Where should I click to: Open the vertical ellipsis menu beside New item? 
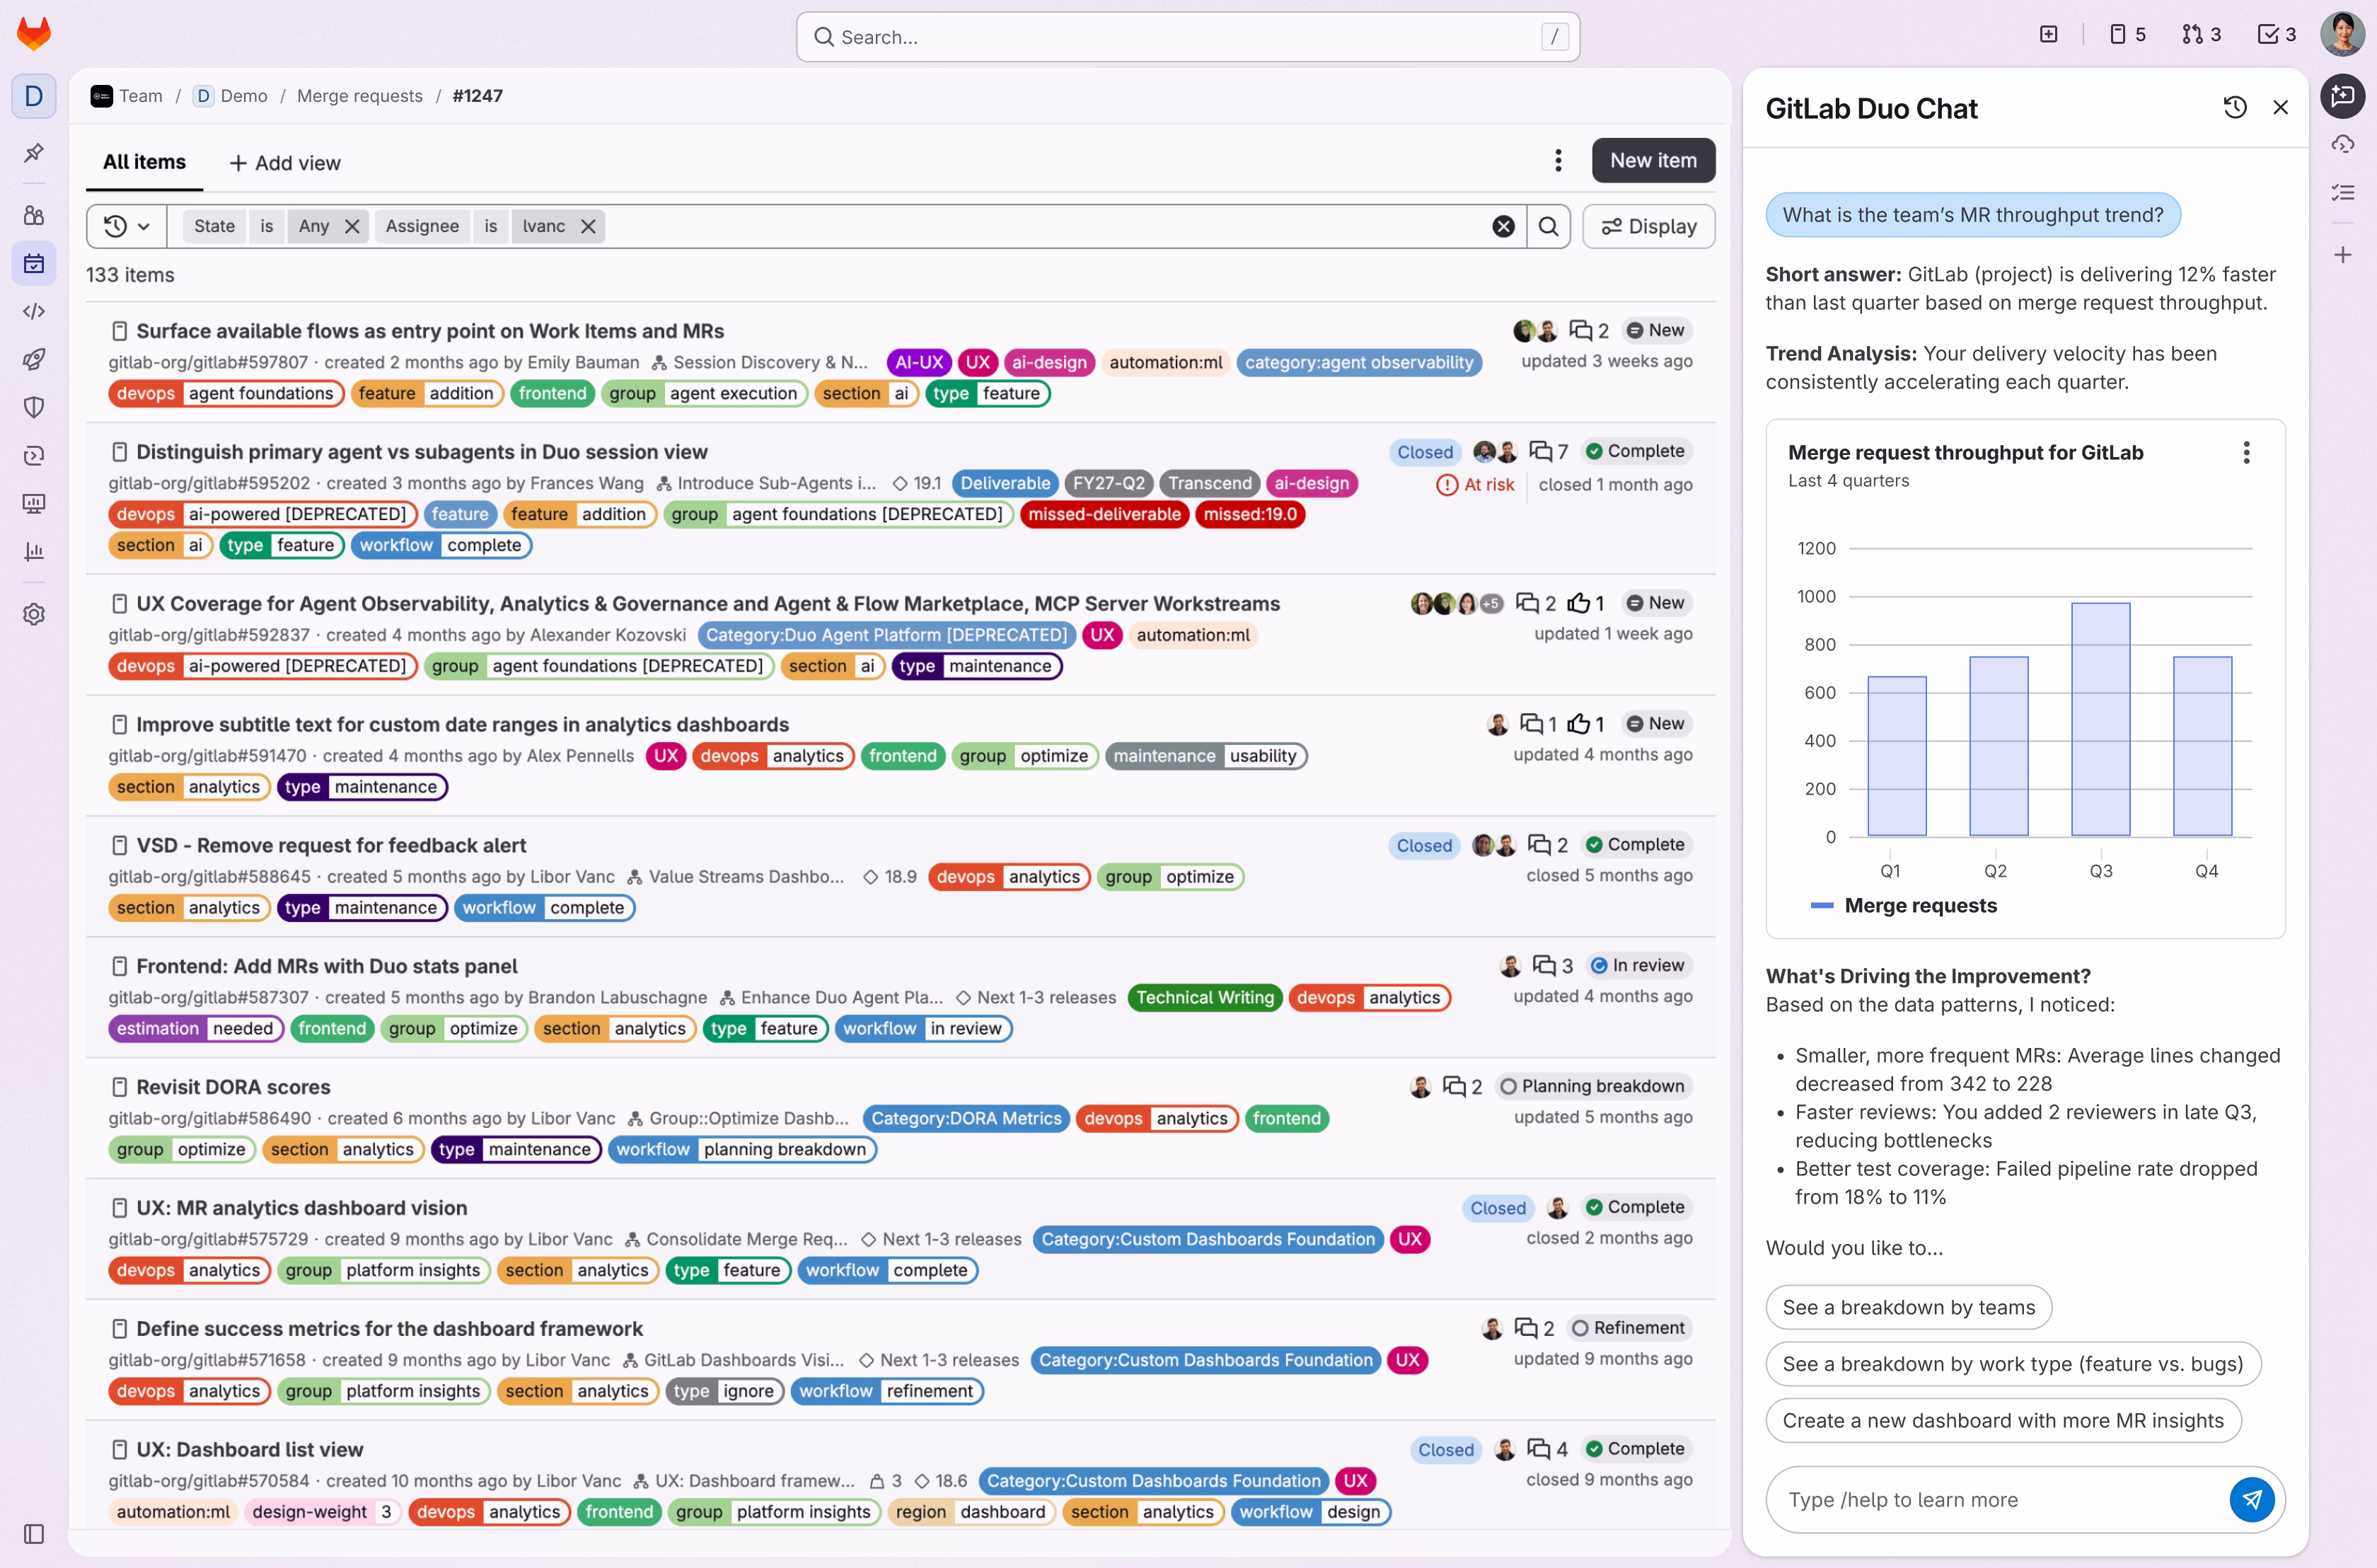[1557, 160]
